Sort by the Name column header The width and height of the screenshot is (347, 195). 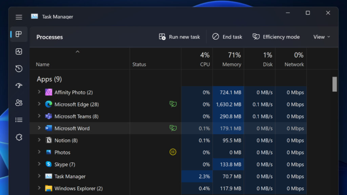click(x=80, y=59)
